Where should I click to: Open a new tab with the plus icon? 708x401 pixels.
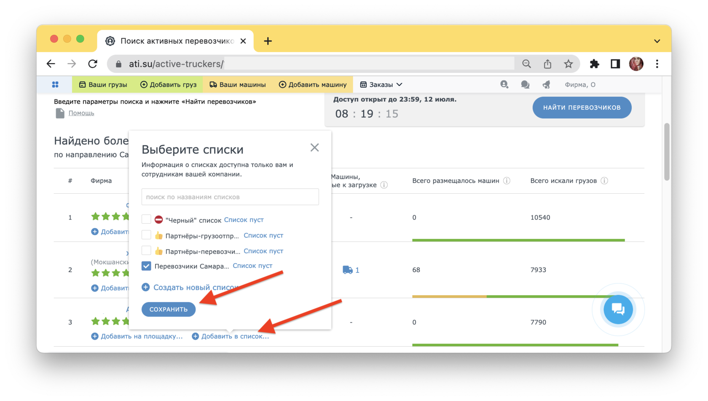click(x=268, y=41)
